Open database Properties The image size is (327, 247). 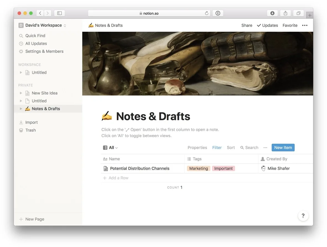[197, 148]
